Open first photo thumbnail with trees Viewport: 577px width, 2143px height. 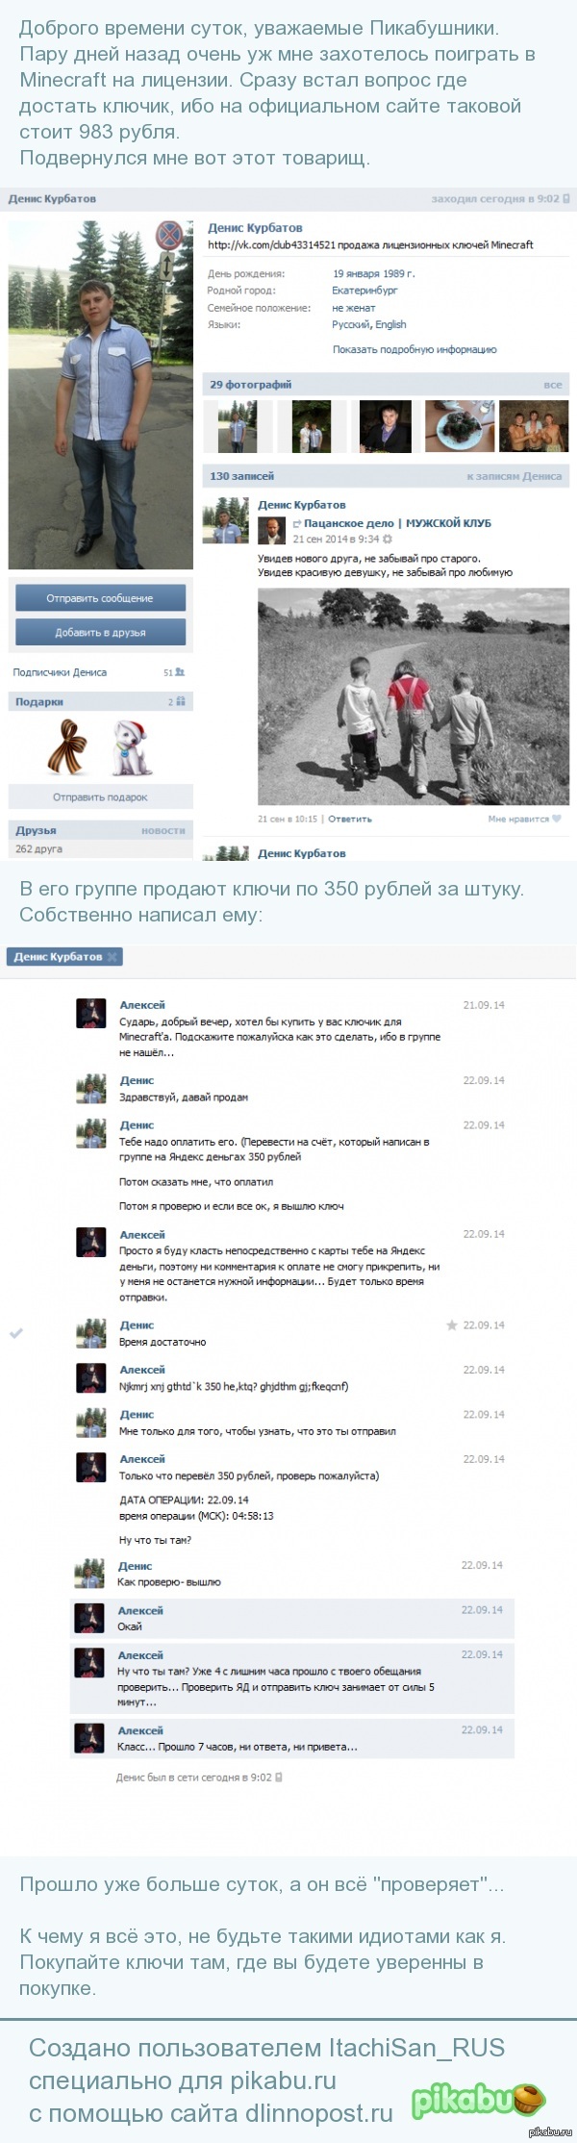[237, 426]
